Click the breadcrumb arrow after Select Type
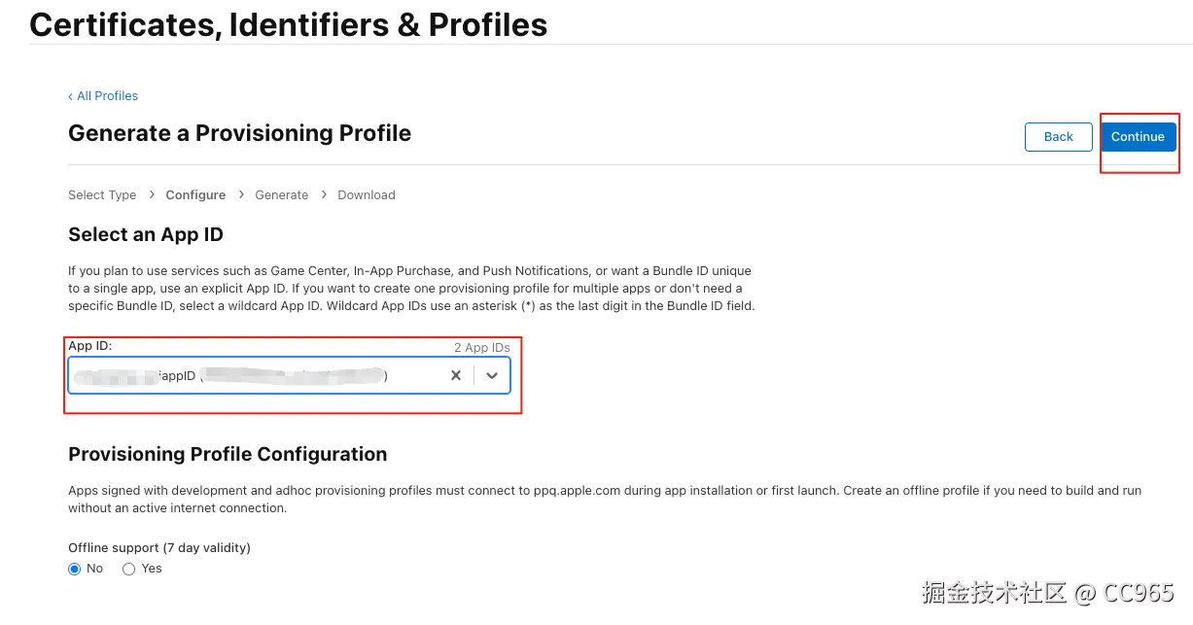The height and width of the screenshot is (625, 1193). tap(152, 194)
